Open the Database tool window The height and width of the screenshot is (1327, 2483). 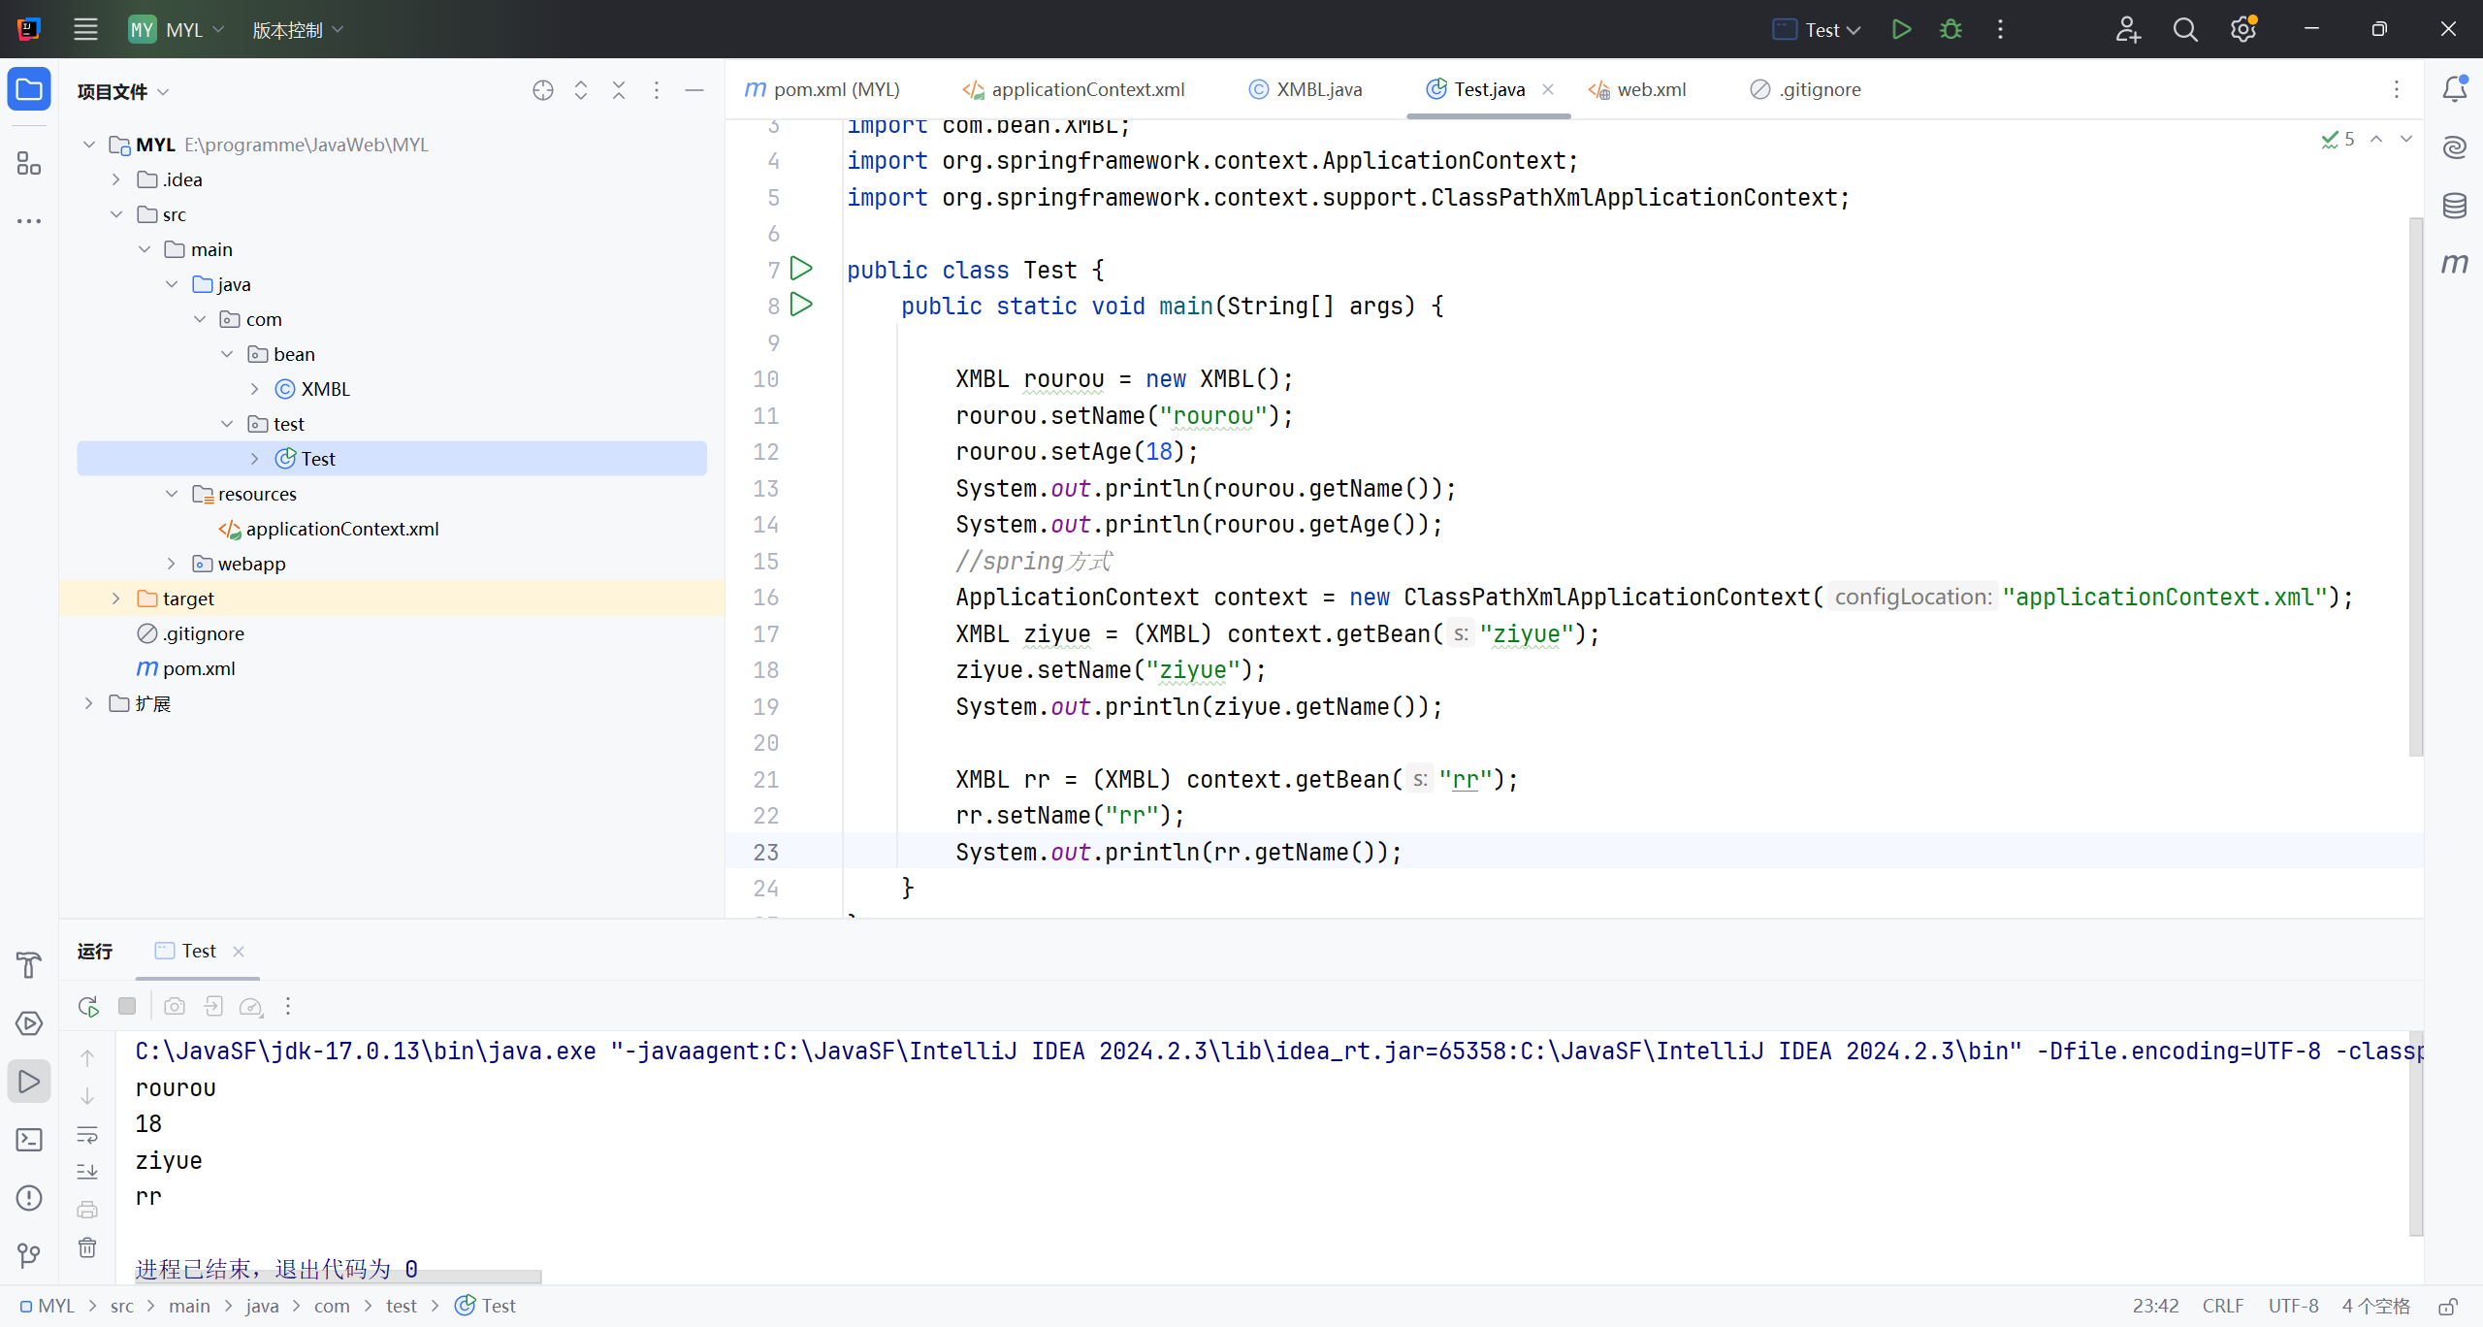tap(2454, 205)
